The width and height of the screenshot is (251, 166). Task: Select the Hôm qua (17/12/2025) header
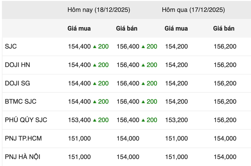[193, 10]
